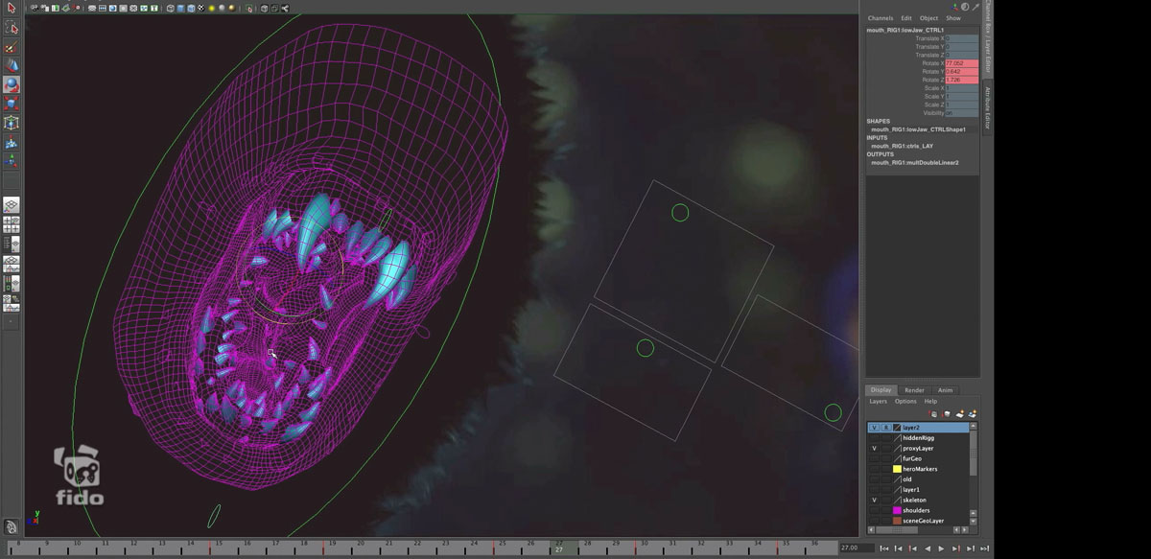This screenshot has width=1151, height=559.
Task: Play animation backwards
Action: [x=928, y=548]
